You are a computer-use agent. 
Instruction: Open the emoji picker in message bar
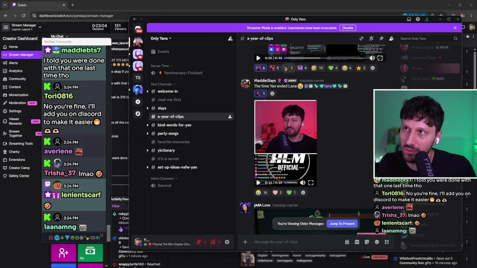point(377,242)
